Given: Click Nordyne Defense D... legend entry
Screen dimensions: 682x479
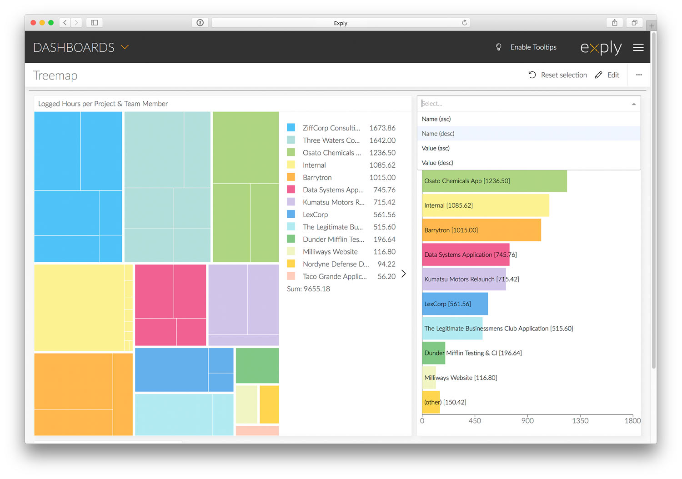Looking at the screenshot, I should pos(341,264).
